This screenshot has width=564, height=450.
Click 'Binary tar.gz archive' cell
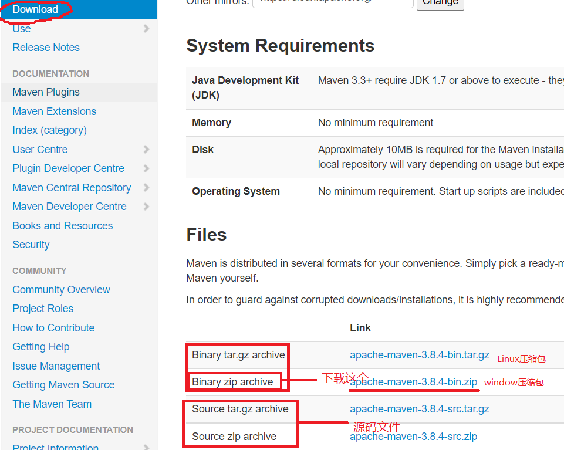[x=238, y=355]
